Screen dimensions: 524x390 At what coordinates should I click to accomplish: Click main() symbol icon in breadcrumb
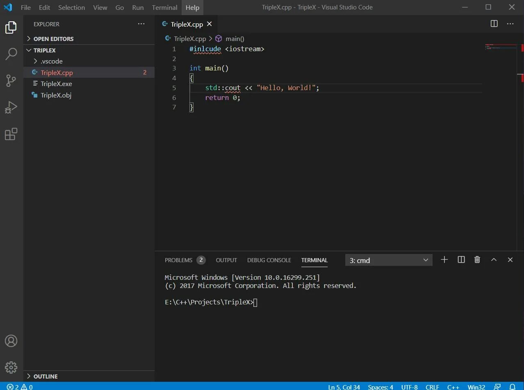point(219,39)
